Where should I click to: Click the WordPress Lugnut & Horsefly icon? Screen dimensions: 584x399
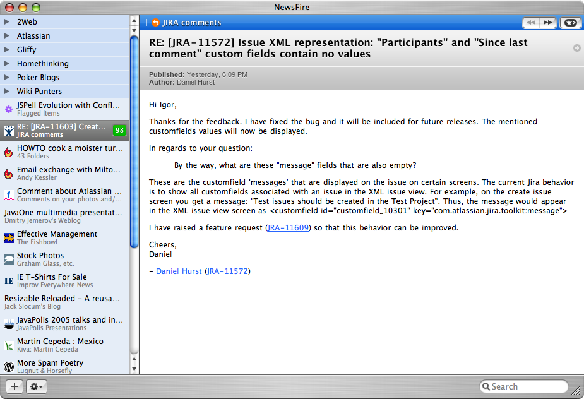tap(9, 367)
